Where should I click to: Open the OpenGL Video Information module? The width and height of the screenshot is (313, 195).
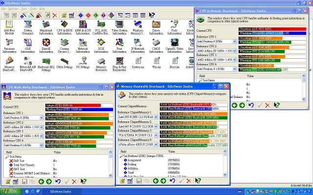tap(175, 46)
